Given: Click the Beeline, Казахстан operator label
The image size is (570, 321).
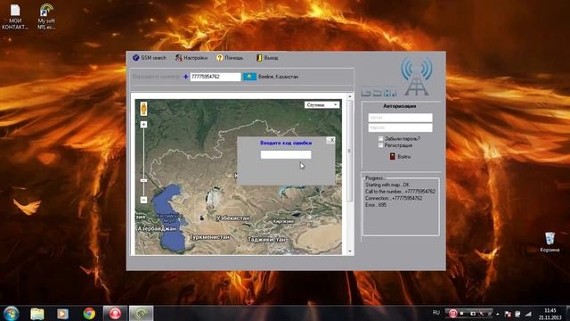Looking at the screenshot, I should pyautogui.click(x=278, y=77).
